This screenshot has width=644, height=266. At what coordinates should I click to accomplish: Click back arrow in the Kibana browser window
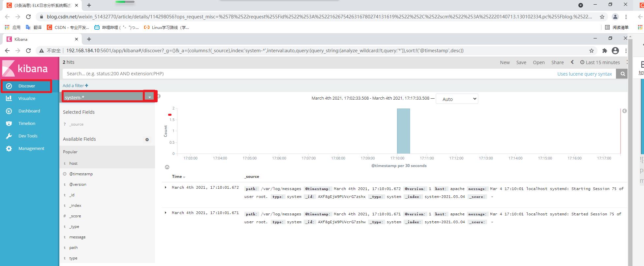(x=7, y=51)
